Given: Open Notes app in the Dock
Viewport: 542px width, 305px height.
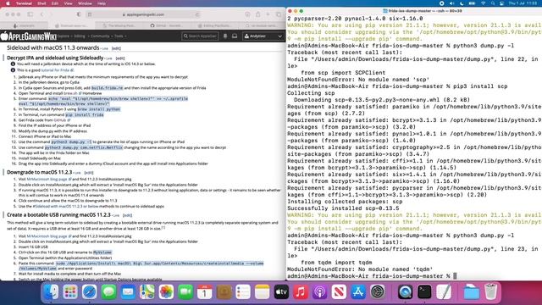Looking at the screenshot, I should [x=263, y=291].
